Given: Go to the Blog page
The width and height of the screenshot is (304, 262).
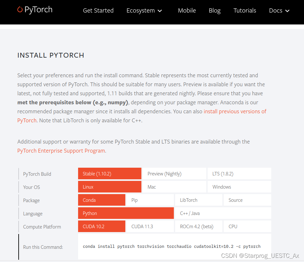Looking at the screenshot, I should point(214,11).
